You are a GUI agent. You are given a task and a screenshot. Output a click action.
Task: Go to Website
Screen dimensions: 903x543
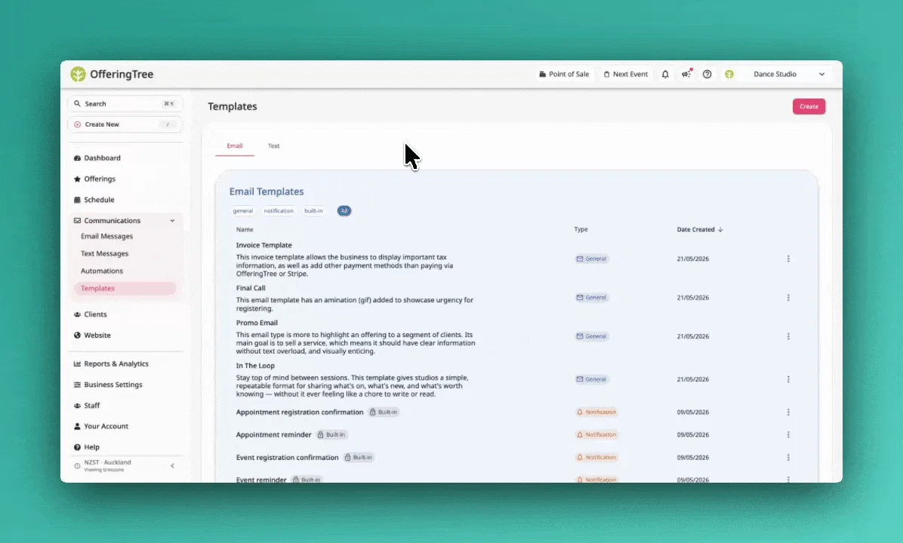click(x=97, y=335)
